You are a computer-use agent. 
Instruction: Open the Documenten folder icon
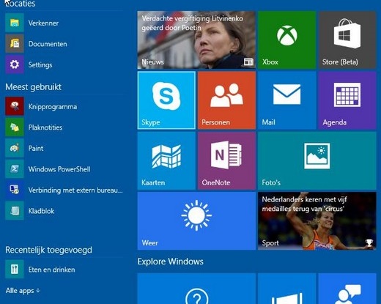coord(15,44)
